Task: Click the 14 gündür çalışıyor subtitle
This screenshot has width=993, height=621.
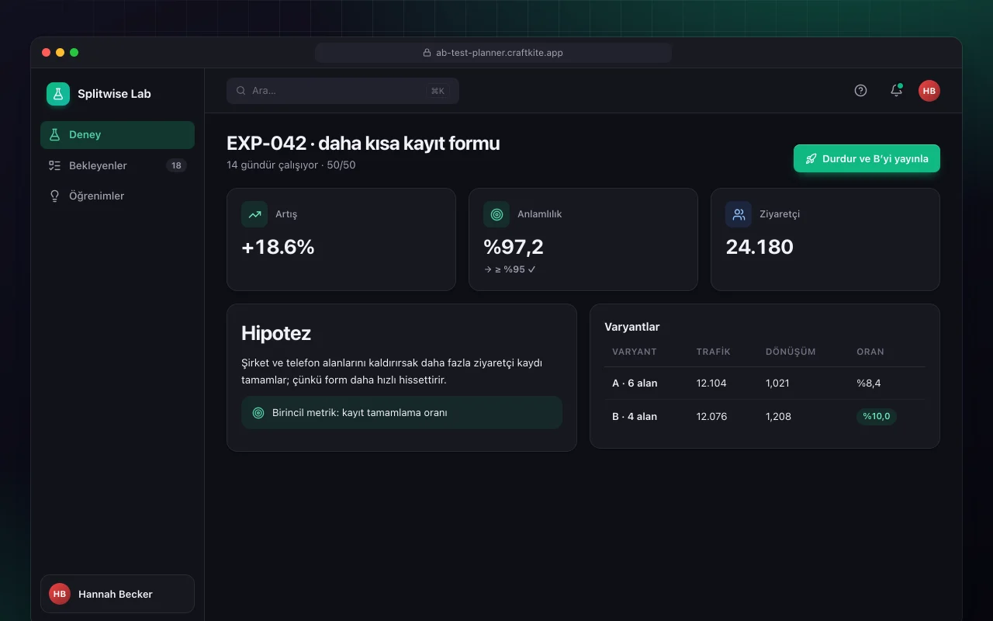Action: click(x=291, y=165)
